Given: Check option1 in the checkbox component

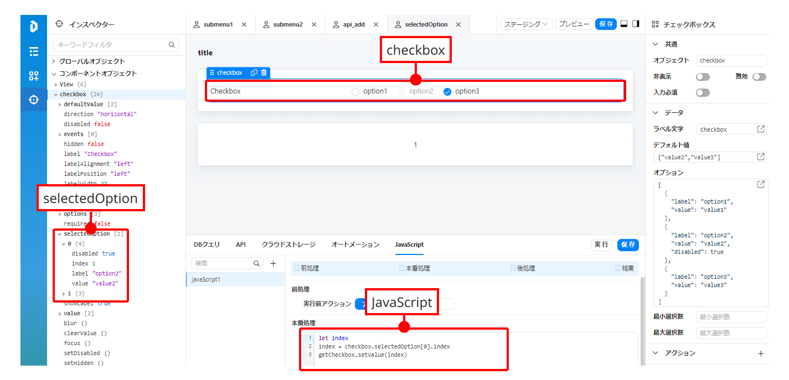Looking at the screenshot, I should point(355,91).
